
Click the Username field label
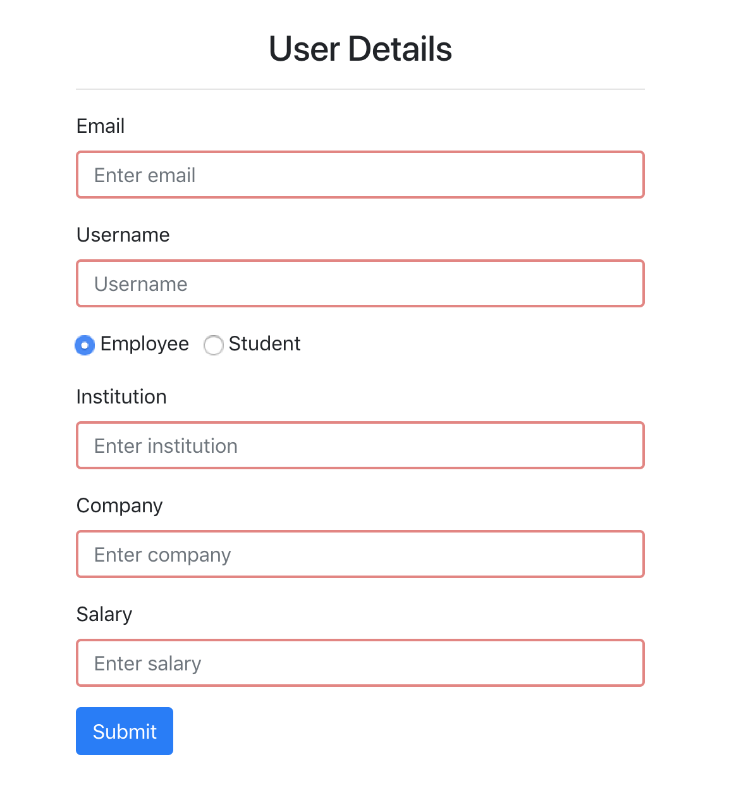(x=123, y=235)
